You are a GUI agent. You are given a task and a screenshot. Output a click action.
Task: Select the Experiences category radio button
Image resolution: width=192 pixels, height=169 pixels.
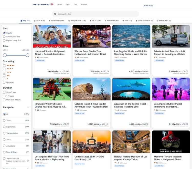4,127
